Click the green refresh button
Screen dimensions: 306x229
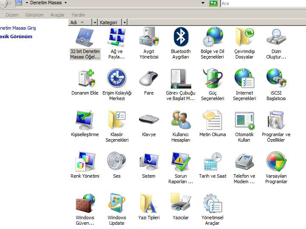(213, 3)
